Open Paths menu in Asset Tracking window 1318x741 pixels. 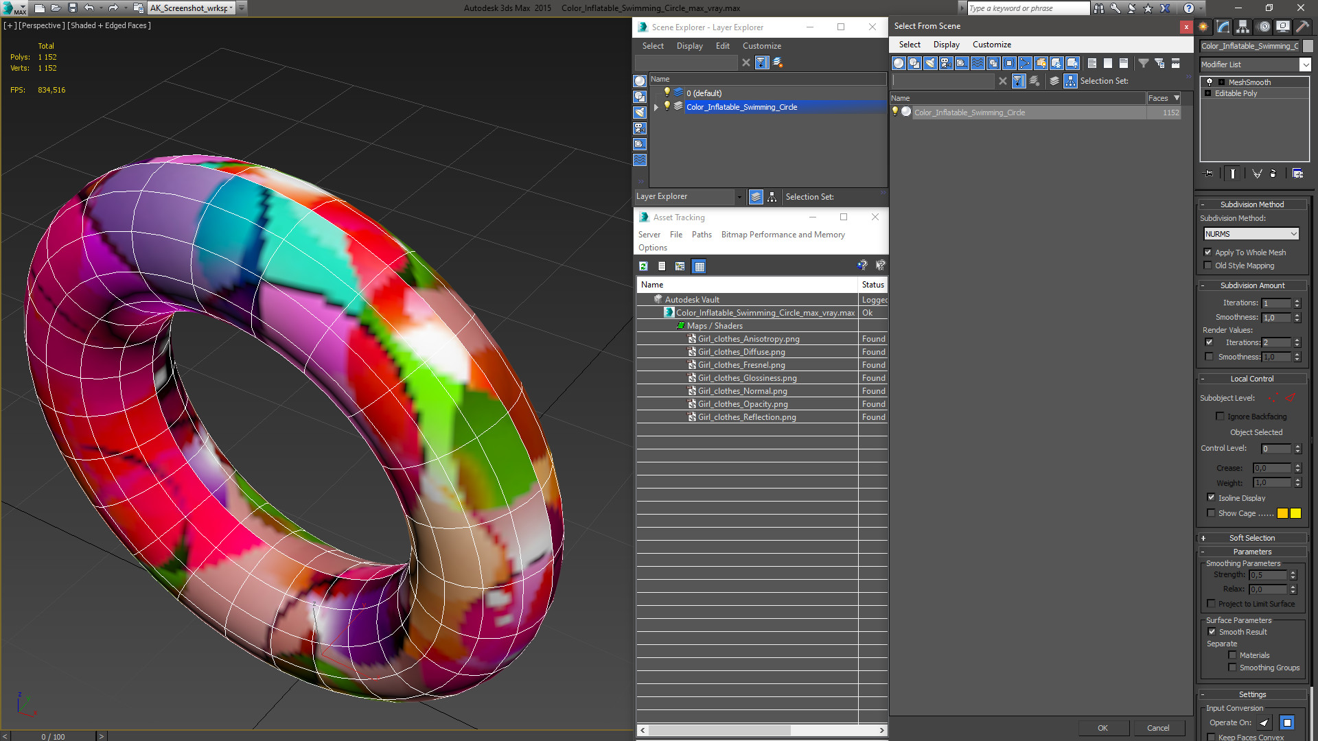tap(702, 235)
